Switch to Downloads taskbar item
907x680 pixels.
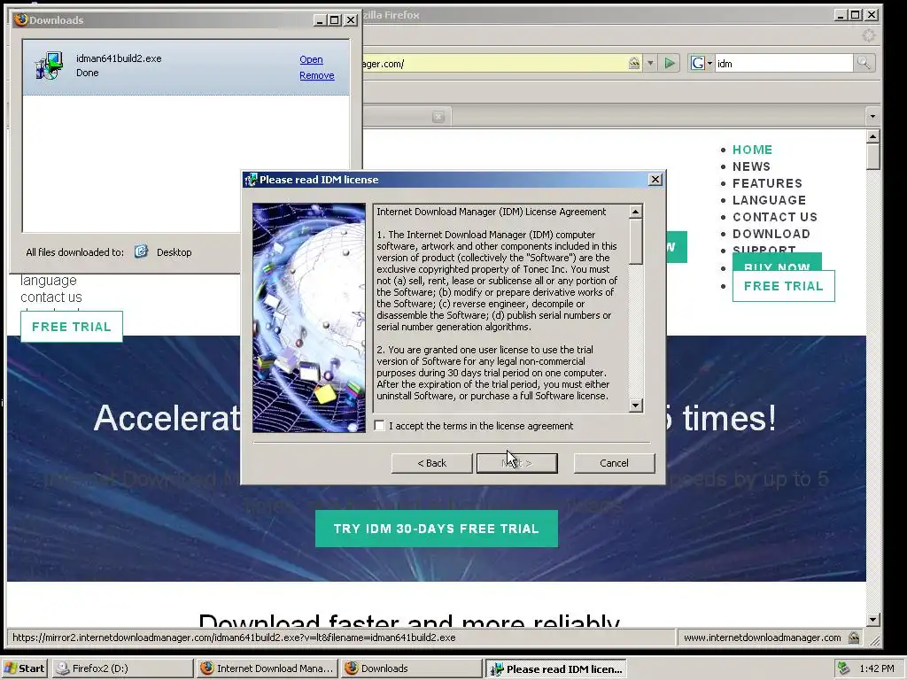click(411, 668)
